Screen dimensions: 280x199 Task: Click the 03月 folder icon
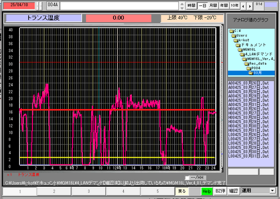pos(251,73)
